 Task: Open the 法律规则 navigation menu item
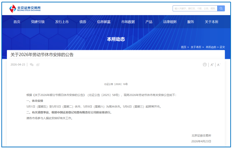(170, 22)
